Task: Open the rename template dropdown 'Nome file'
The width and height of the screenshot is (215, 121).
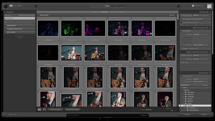Action: click(x=201, y=34)
